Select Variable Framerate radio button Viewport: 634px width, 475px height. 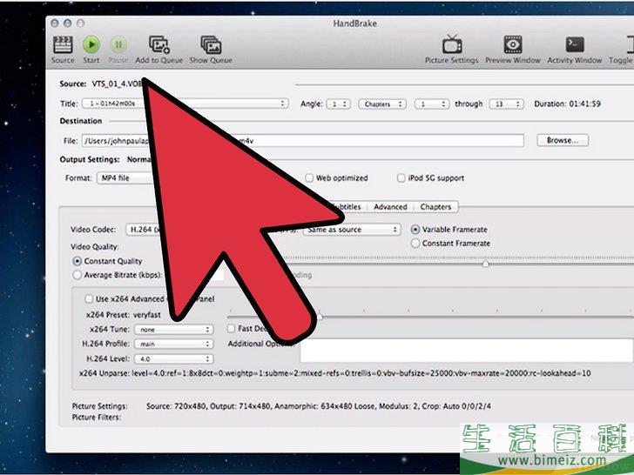coord(415,230)
